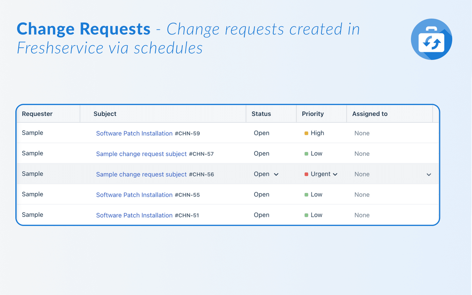Click the blue briefcase sync app icon
The image size is (472, 295).
click(431, 39)
